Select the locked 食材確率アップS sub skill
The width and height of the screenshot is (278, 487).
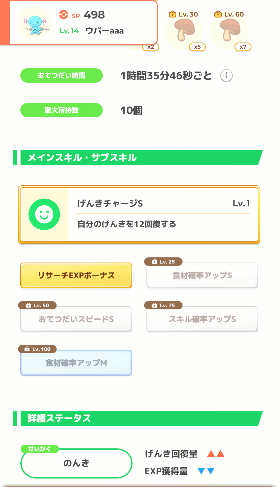[x=202, y=276]
